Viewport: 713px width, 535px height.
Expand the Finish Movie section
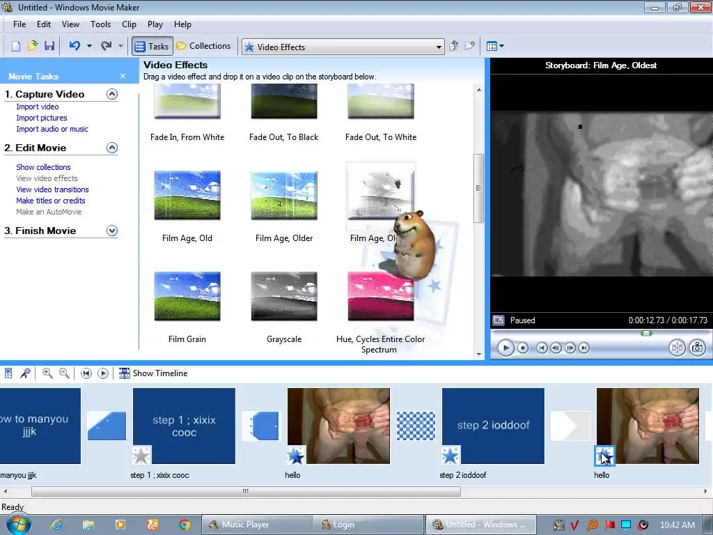click(x=112, y=231)
